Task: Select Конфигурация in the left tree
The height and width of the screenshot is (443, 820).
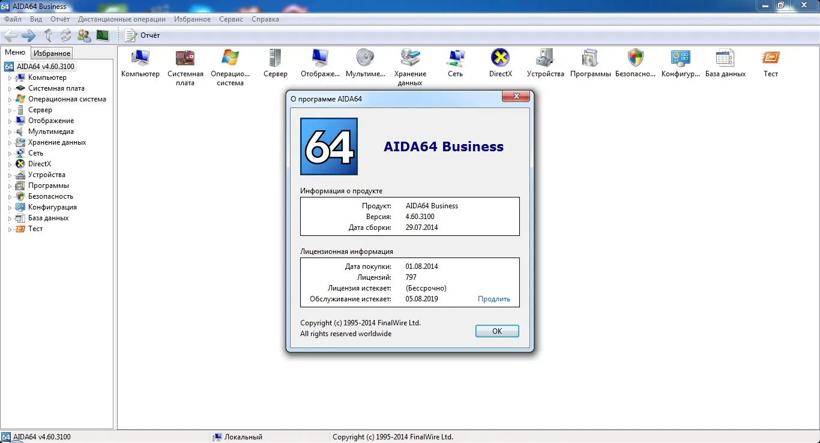Action: pyautogui.click(x=52, y=207)
